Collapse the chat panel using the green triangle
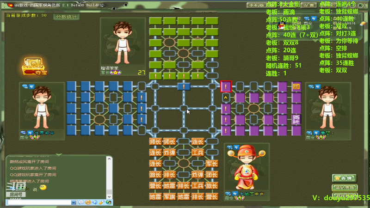370x208 pixels. coord(59,155)
